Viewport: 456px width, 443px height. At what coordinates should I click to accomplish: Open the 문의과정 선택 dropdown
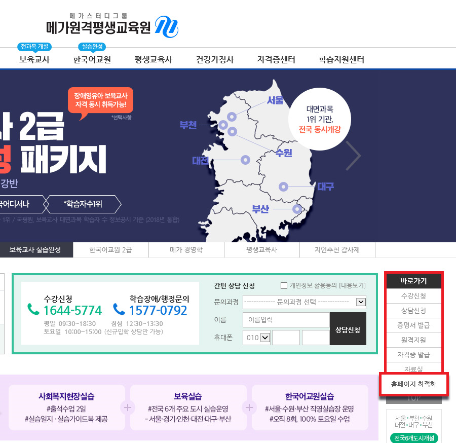click(304, 302)
